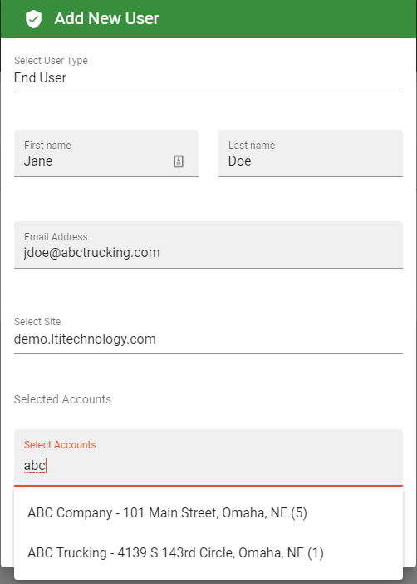Focus the Select Accounts search box

click(208, 458)
